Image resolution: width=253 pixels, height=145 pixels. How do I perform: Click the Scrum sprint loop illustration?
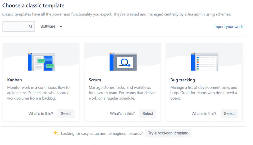(123, 62)
